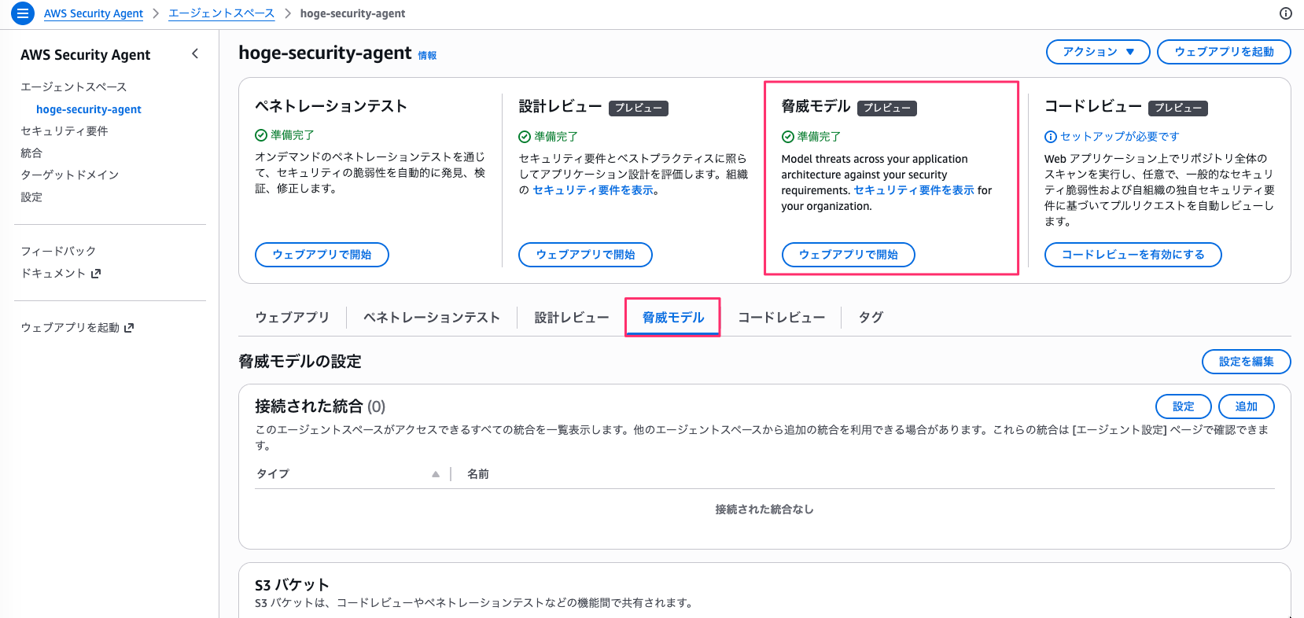Screen dimensions: 1304x618
Task: Start 設計レビュー in web app
Action: [585, 255]
